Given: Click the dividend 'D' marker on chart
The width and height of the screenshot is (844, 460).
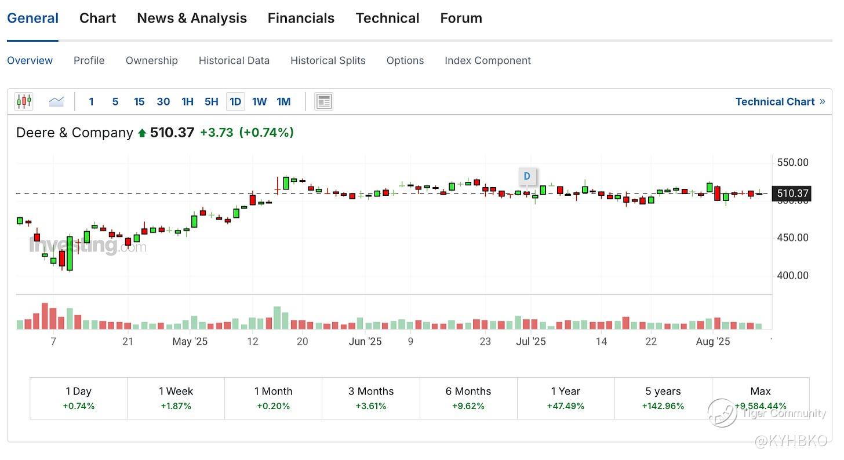Looking at the screenshot, I should [527, 176].
